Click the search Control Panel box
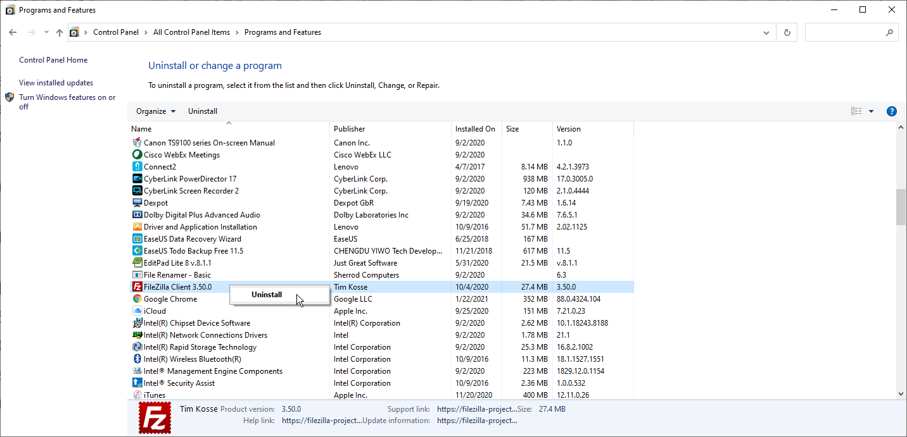 click(x=851, y=32)
